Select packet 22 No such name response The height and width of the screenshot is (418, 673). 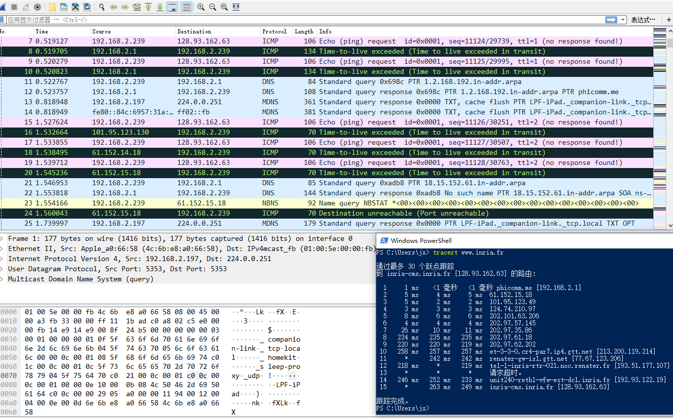coord(326,193)
